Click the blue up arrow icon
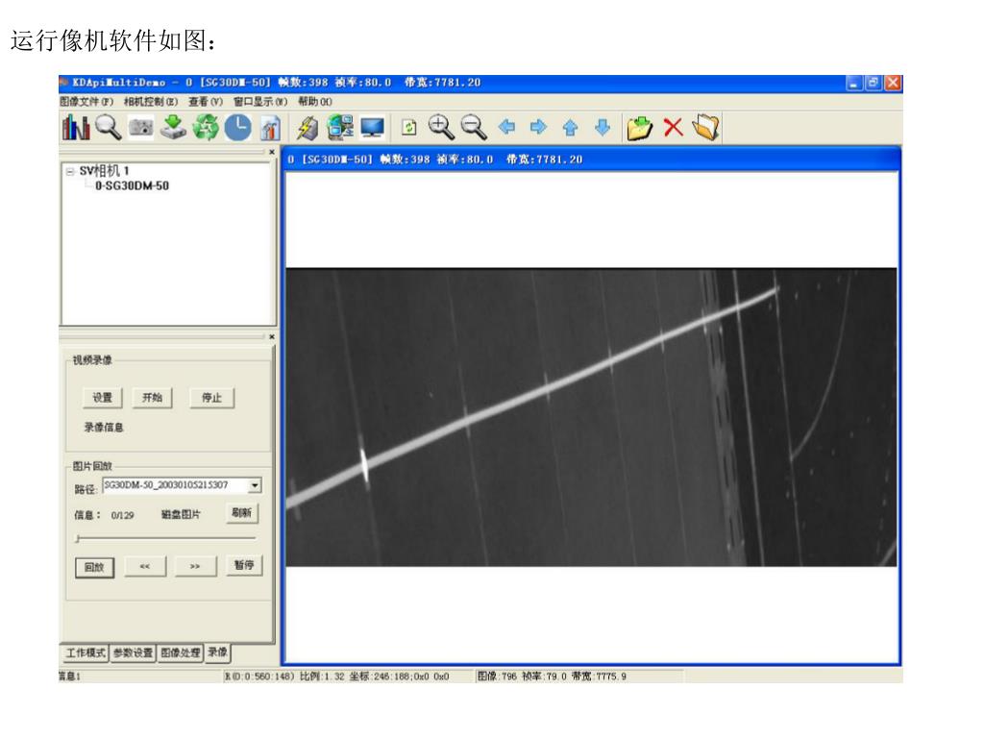The image size is (984, 738). tap(570, 128)
